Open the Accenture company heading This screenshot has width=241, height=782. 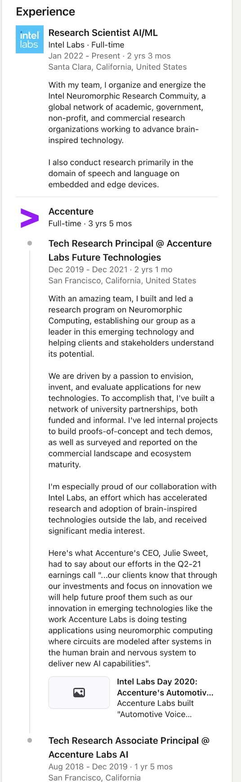71,211
